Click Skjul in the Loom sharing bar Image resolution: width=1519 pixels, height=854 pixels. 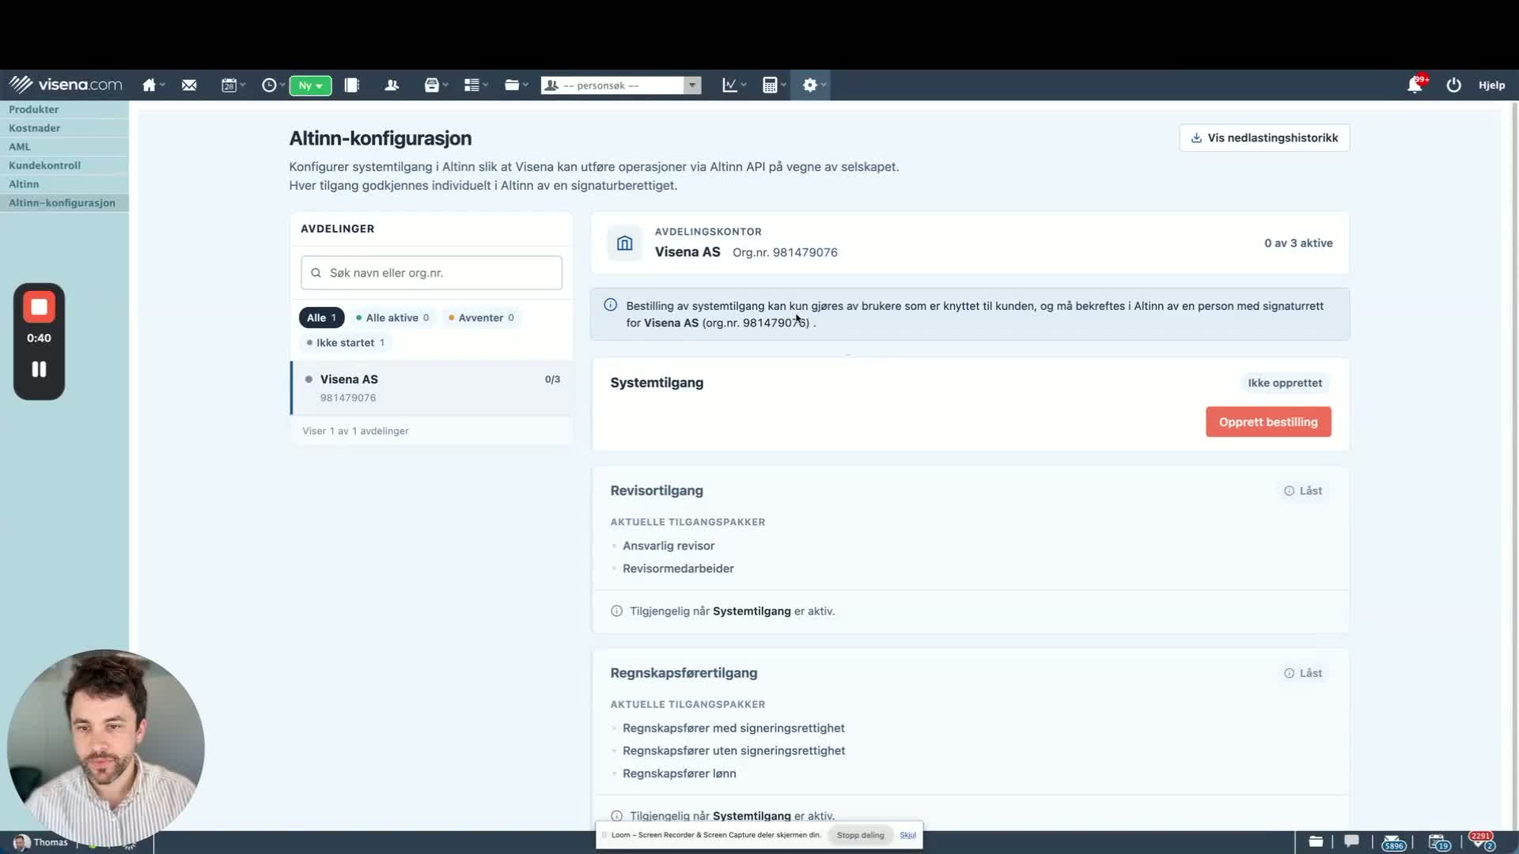(x=907, y=835)
